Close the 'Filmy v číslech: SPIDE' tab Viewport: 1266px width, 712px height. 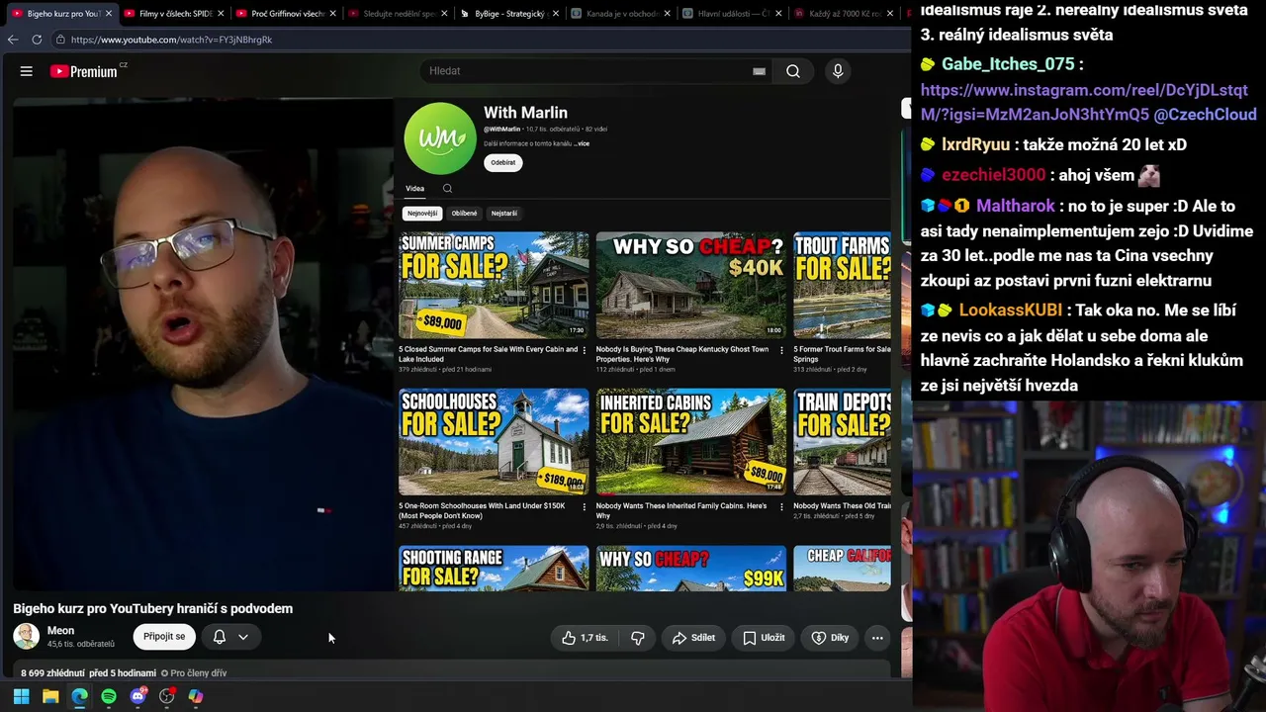221,14
